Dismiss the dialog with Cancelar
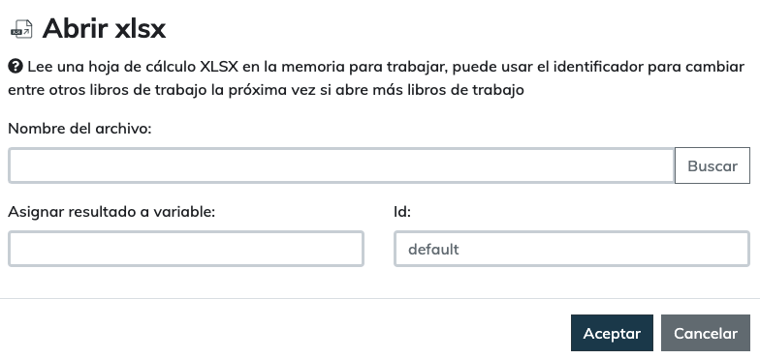 coord(706,333)
